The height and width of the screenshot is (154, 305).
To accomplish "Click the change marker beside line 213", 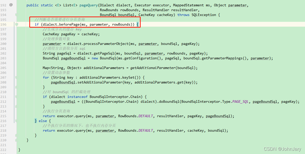I will click(x=16, y=106).
